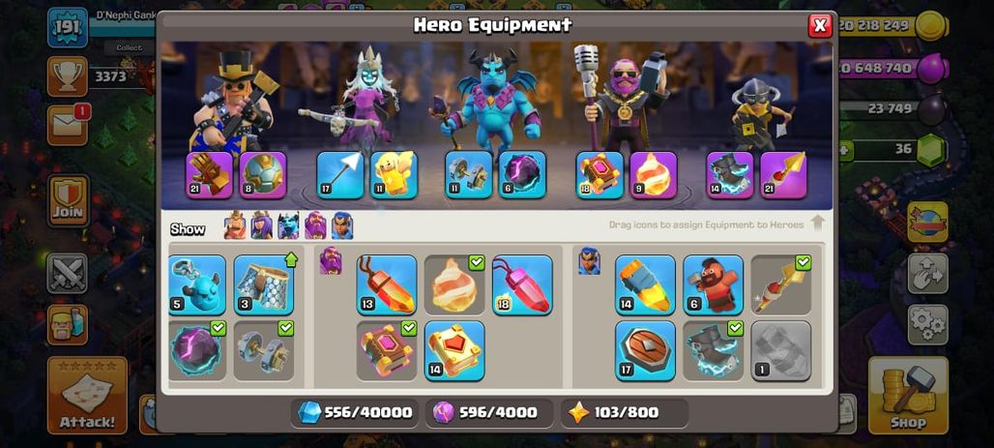Open the mailbox with notification badge
Image resolution: width=994 pixels, height=448 pixels.
point(68,125)
